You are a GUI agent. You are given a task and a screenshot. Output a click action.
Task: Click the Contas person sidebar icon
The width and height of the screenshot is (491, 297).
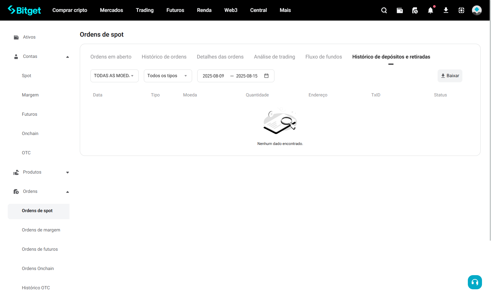coord(16,57)
